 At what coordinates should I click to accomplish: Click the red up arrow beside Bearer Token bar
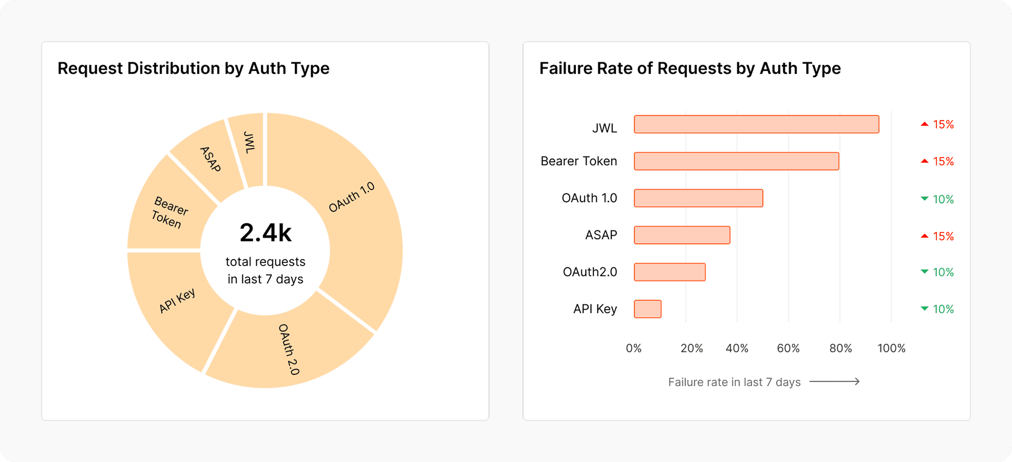pyautogui.click(x=924, y=161)
